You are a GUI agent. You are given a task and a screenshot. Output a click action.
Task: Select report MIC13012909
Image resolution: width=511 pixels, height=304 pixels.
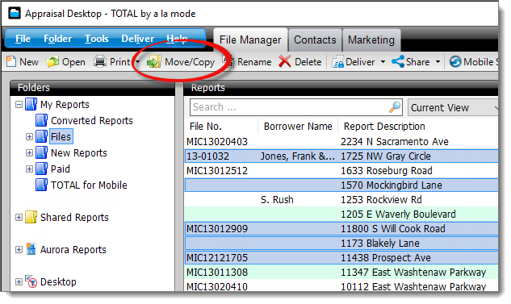(x=217, y=229)
